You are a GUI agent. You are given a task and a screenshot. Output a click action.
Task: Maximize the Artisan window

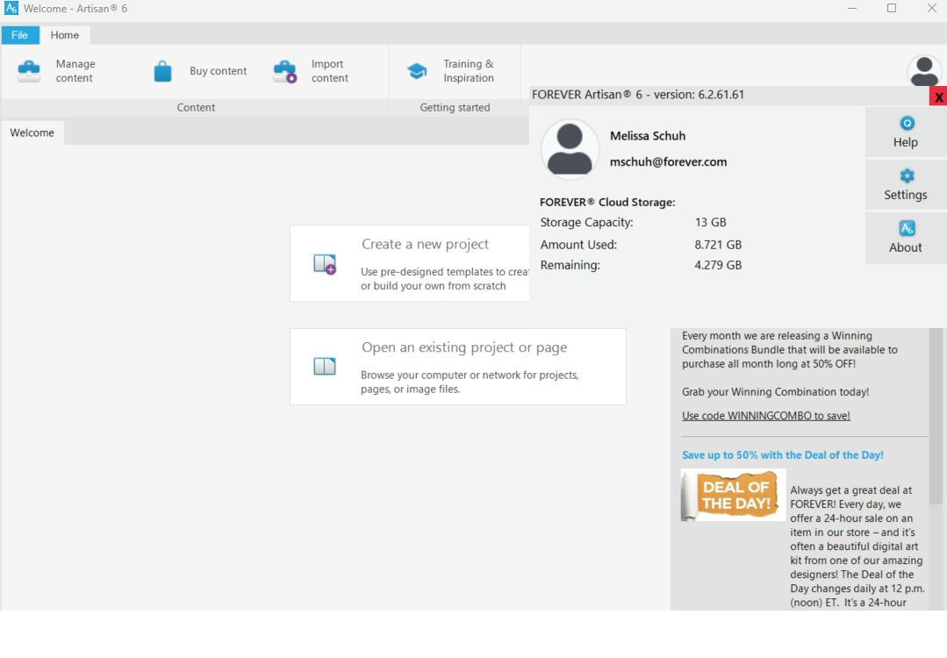tap(892, 9)
